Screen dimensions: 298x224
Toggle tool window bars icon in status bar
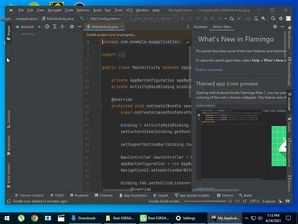[x=8, y=201]
